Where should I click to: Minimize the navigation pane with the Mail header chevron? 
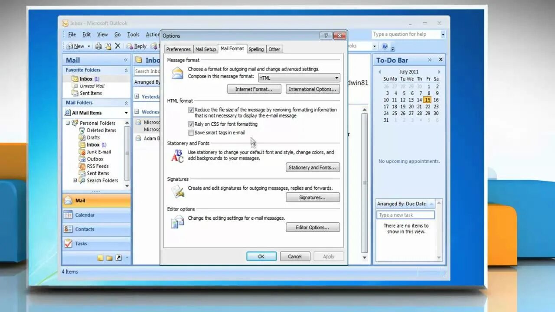[126, 60]
